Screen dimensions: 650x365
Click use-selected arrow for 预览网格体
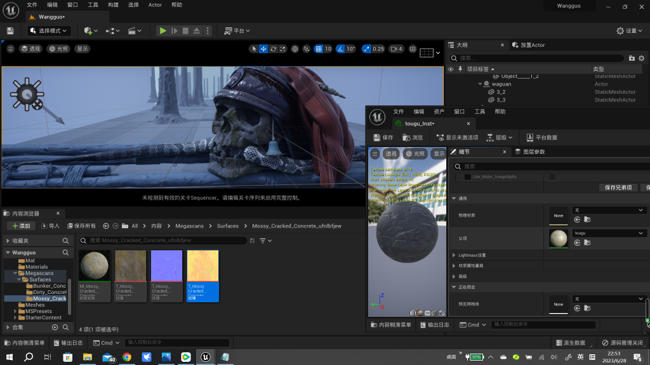click(x=577, y=309)
